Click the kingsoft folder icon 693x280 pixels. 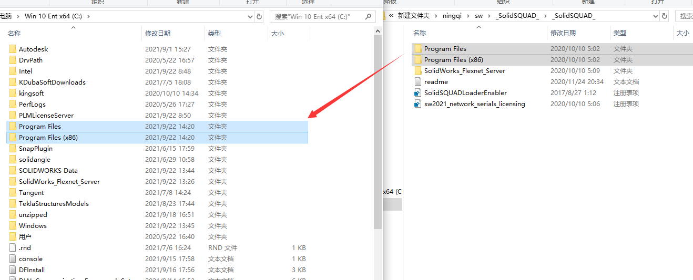(x=13, y=94)
